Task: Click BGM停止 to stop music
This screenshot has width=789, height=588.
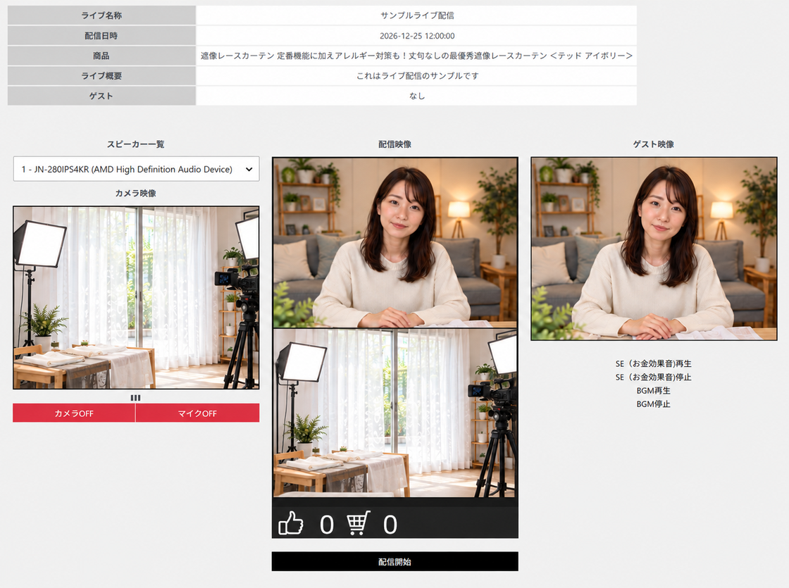Action: (x=653, y=404)
